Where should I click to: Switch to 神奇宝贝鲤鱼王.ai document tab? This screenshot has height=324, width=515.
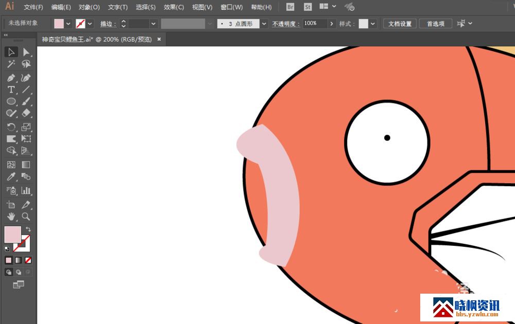click(97, 40)
